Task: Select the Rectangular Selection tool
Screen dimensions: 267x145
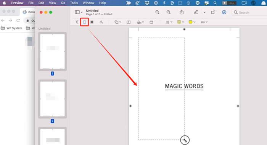Action: click(84, 22)
